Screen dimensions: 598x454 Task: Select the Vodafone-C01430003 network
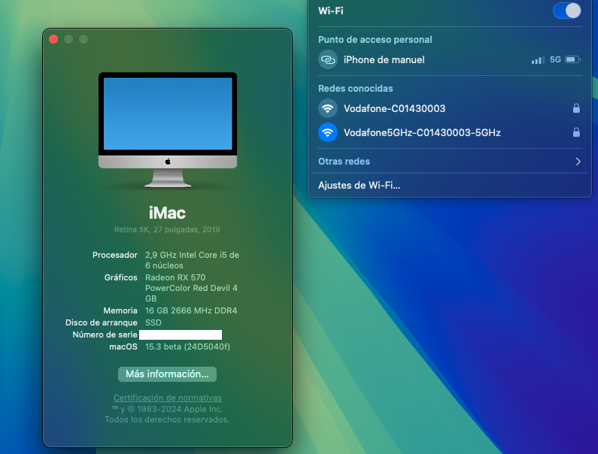[x=449, y=108]
